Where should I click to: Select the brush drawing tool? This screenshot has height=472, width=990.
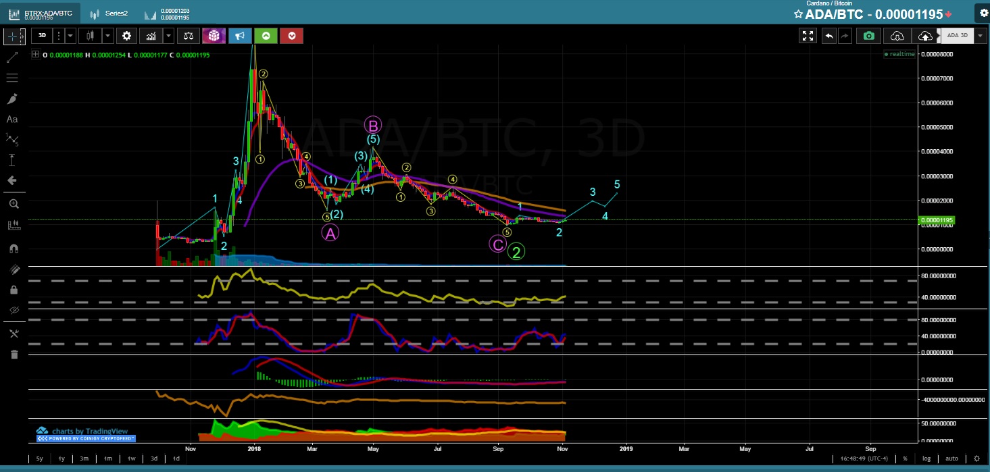pos(12,99)
